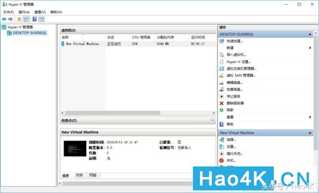Click the bottom center pane scroll-left arrow

click(x=60, y=183)
